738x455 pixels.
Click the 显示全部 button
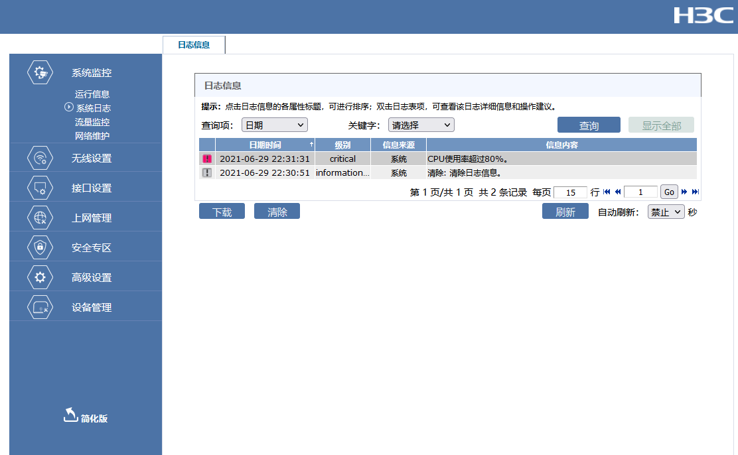click(x=661, y=125)
